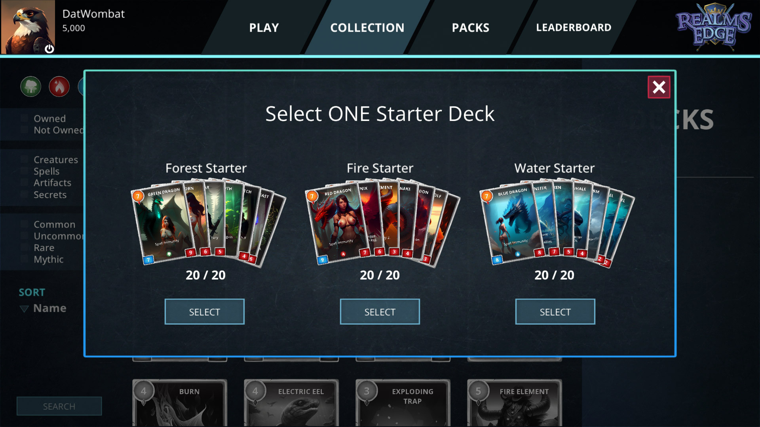Check the Mythic rarity filter
This screenshot has height=427, width=760.
(25, 259)
